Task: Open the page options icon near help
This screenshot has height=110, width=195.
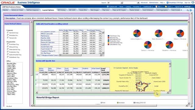Action: pos(188,10)
